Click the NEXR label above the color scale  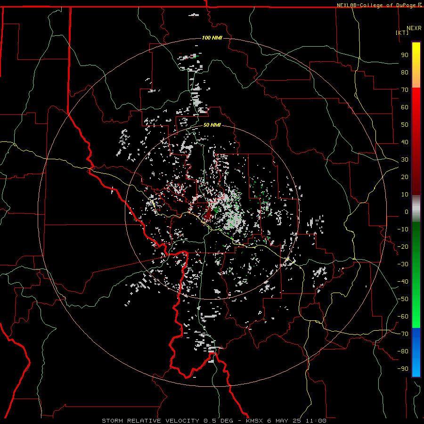[x=414, y=28]
